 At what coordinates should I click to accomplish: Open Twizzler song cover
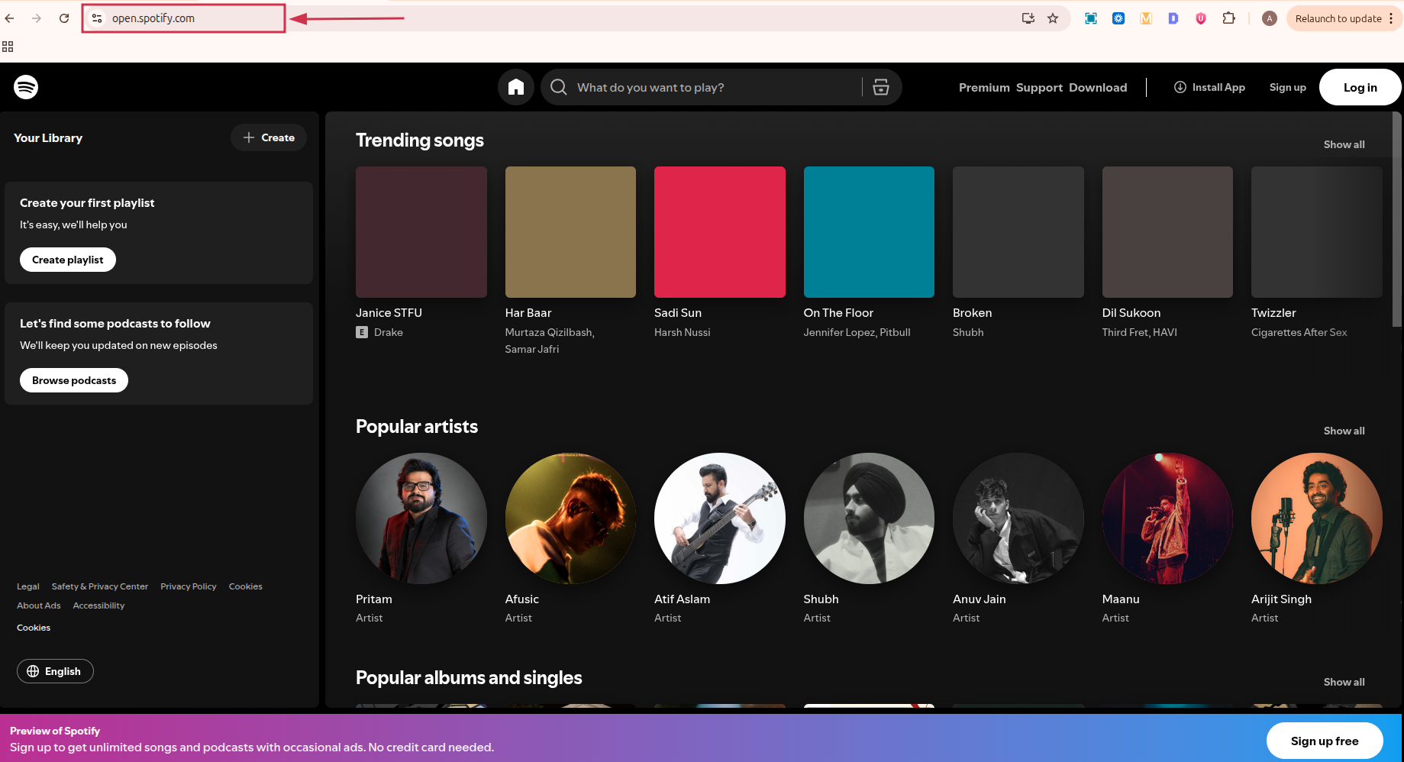(1317, 232)
